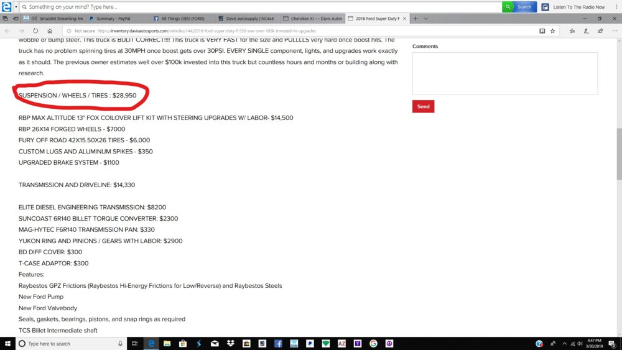Set these tabs aside icon
The image size is (622, 350).
16,19
